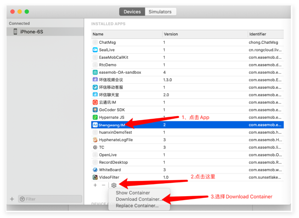Select the ChatMsg app name

click(107, 42)
